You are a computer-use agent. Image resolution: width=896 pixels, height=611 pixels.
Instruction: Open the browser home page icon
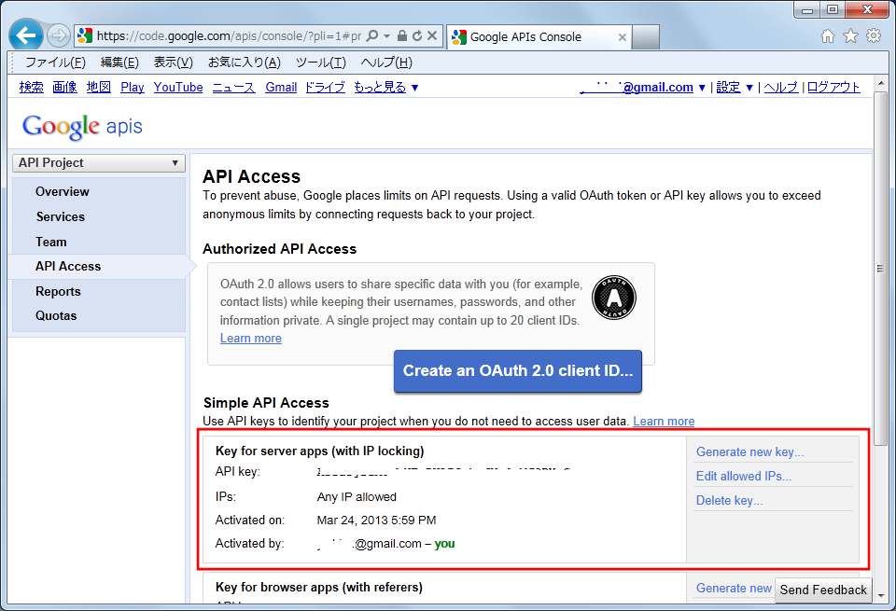tap(827, 36)
